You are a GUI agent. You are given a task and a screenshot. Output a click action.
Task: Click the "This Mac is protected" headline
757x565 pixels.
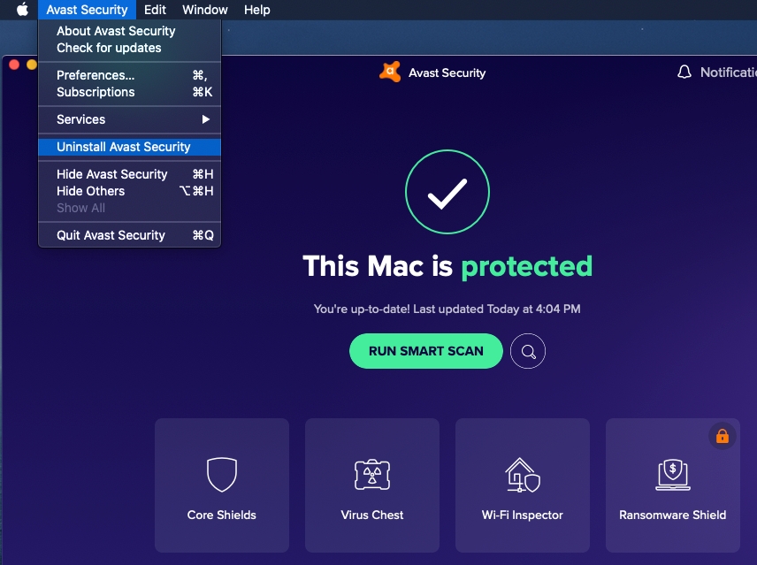click(x=447, y=266)
